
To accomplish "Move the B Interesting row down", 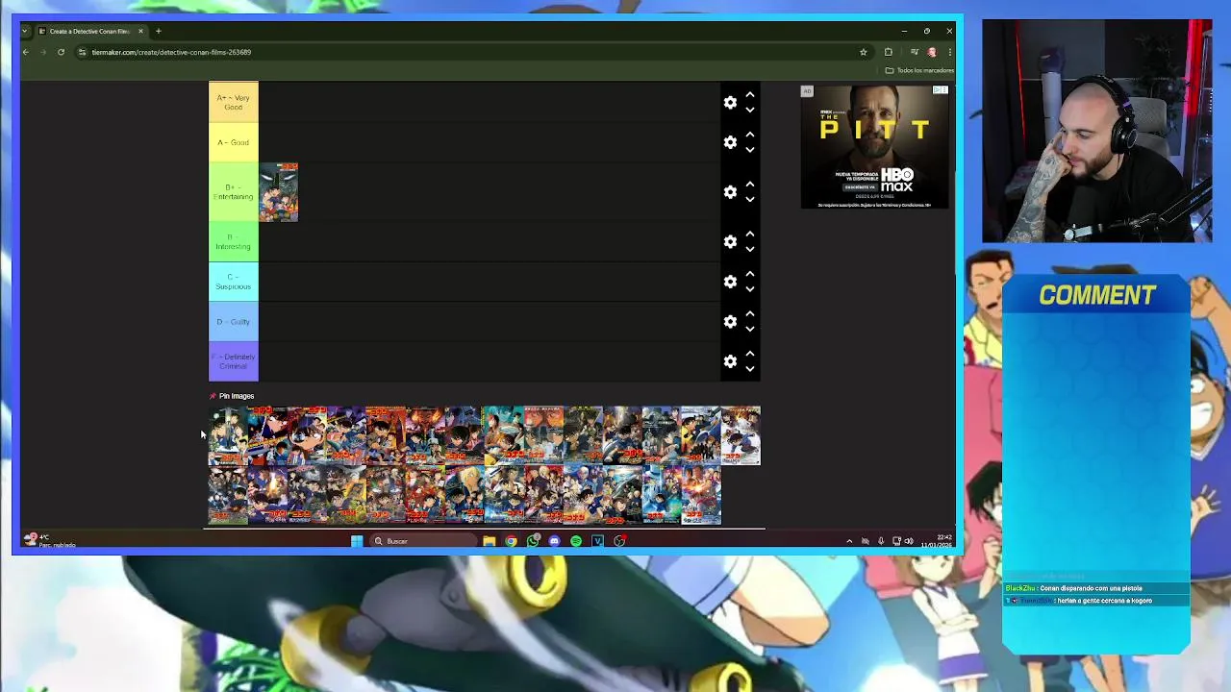I will point(750,249).
